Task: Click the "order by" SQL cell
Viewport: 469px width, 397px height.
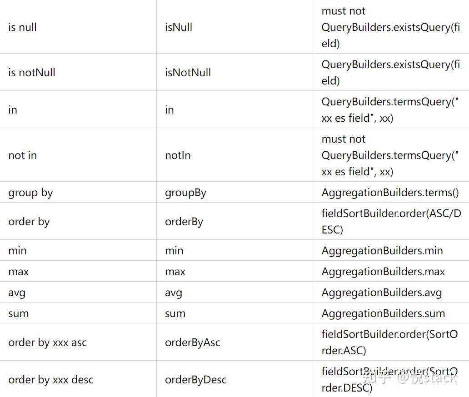Action: (x=29, y=222)
